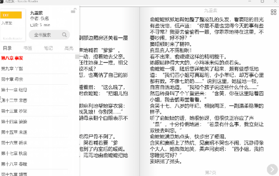Click the 第2页 page number footer

coord(211,172)
